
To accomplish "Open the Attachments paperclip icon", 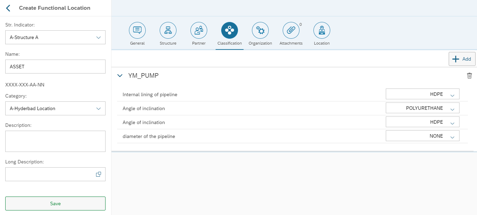I will click(x=291, y=31).
